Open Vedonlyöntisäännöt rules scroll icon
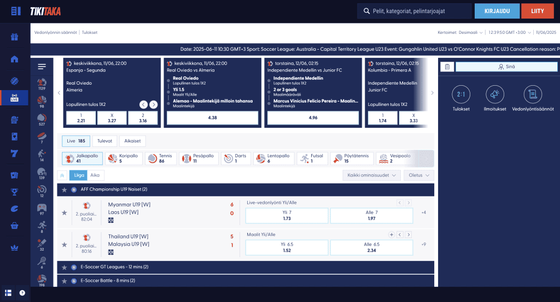560x302 pixels. 533,94
